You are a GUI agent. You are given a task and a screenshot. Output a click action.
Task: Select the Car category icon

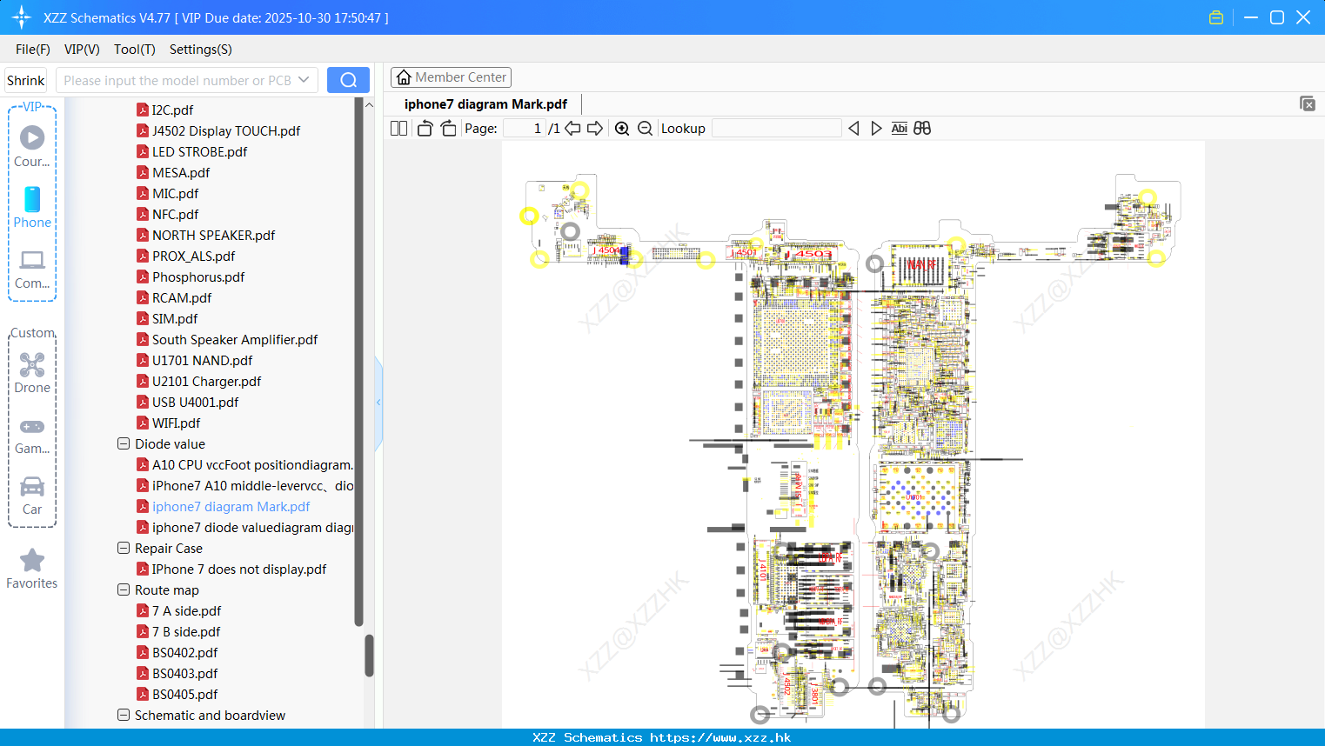coord(32,486)
